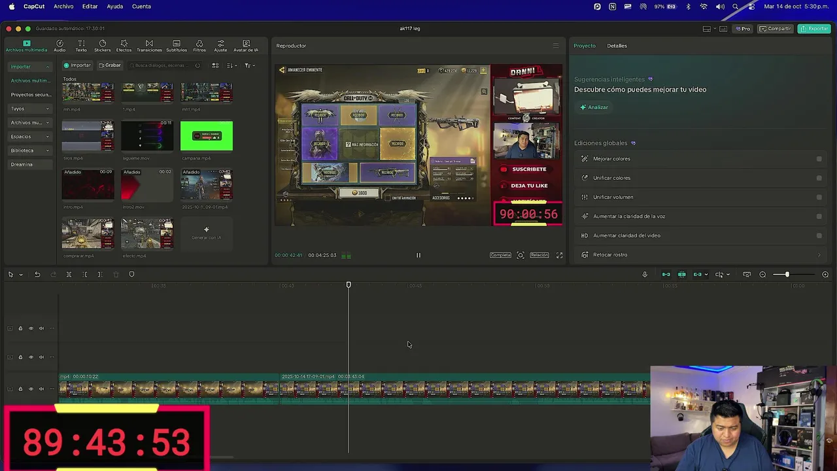
Task: Toggle auto snapping in timeline
Action: [682, 274]
